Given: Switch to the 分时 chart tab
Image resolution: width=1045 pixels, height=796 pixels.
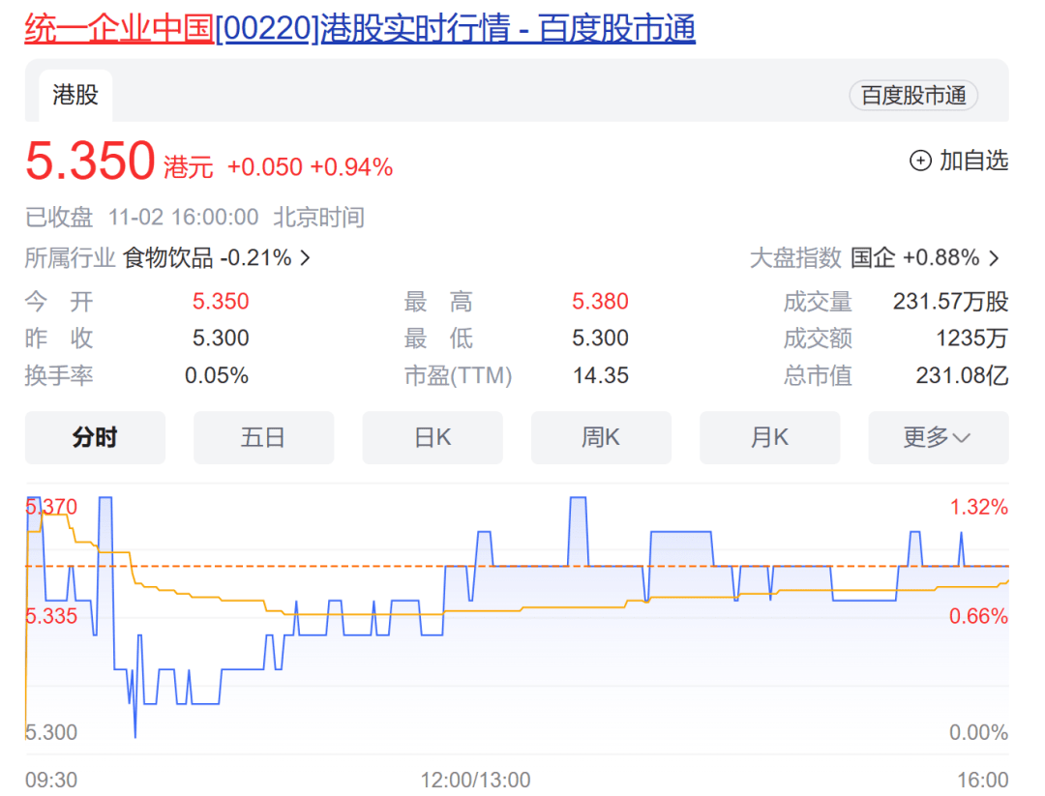Looking at the screenshot, I should (95, 437).
